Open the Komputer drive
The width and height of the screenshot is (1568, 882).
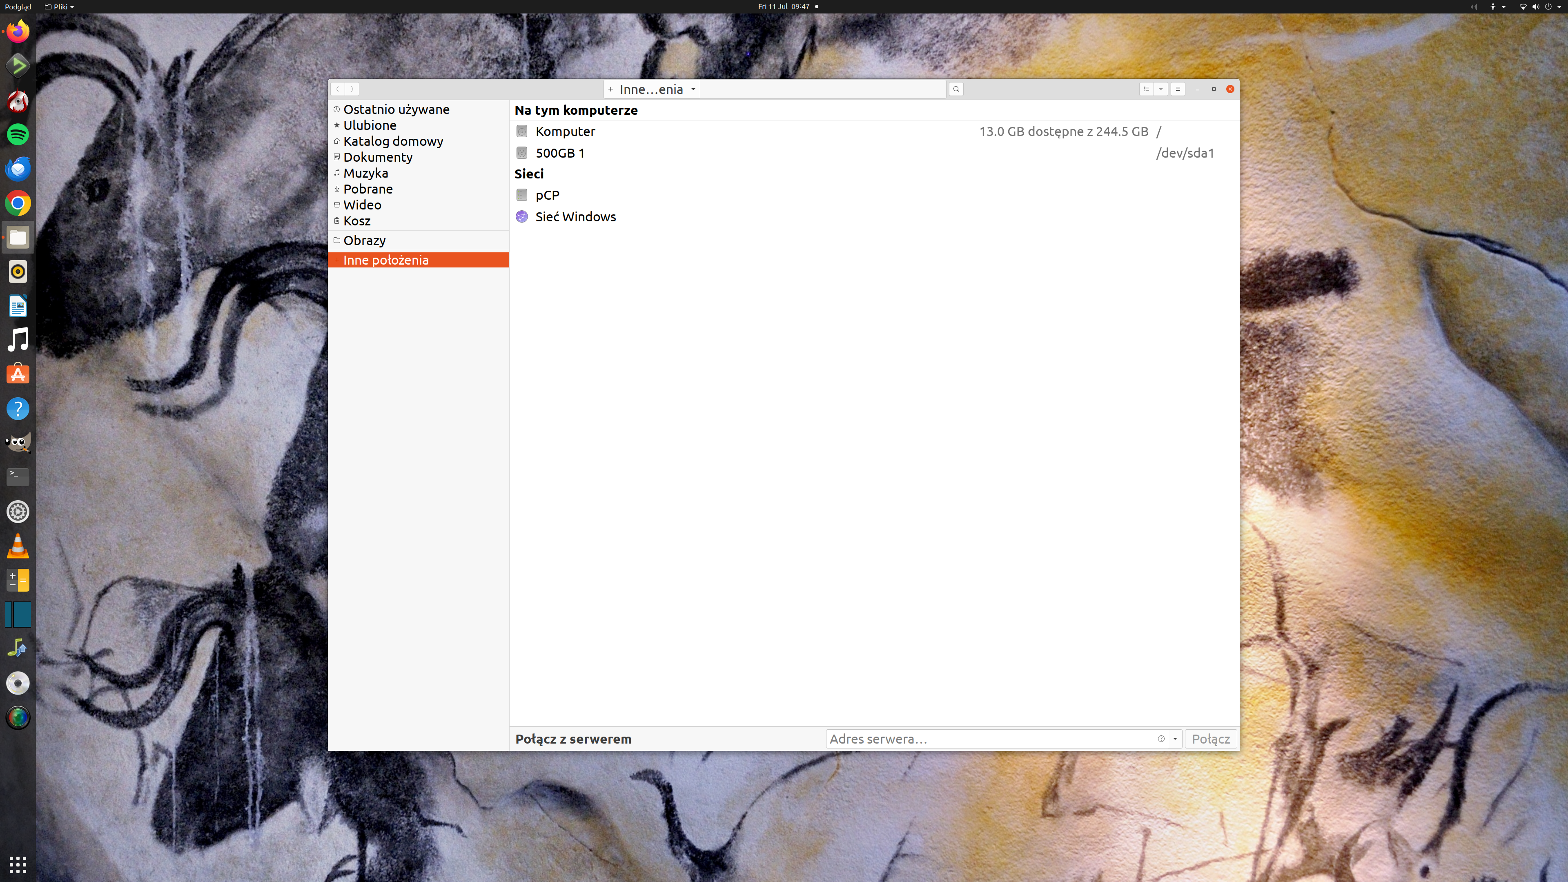click(874, 131)
